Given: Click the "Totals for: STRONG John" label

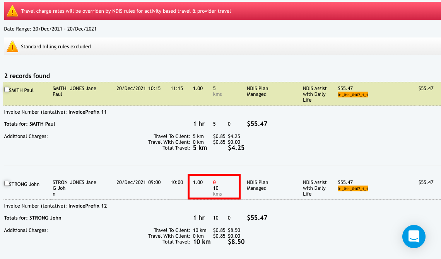Looking at the screenshot, I should pos(32,218).
